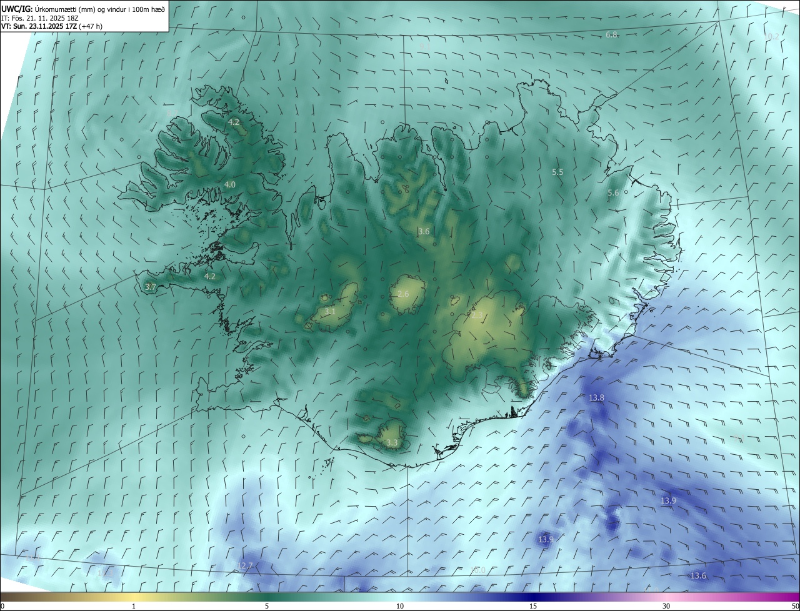Viewport: 800px width, 611px height.
Task: Click the 13.6 value label
Action: tap(698, 576)
